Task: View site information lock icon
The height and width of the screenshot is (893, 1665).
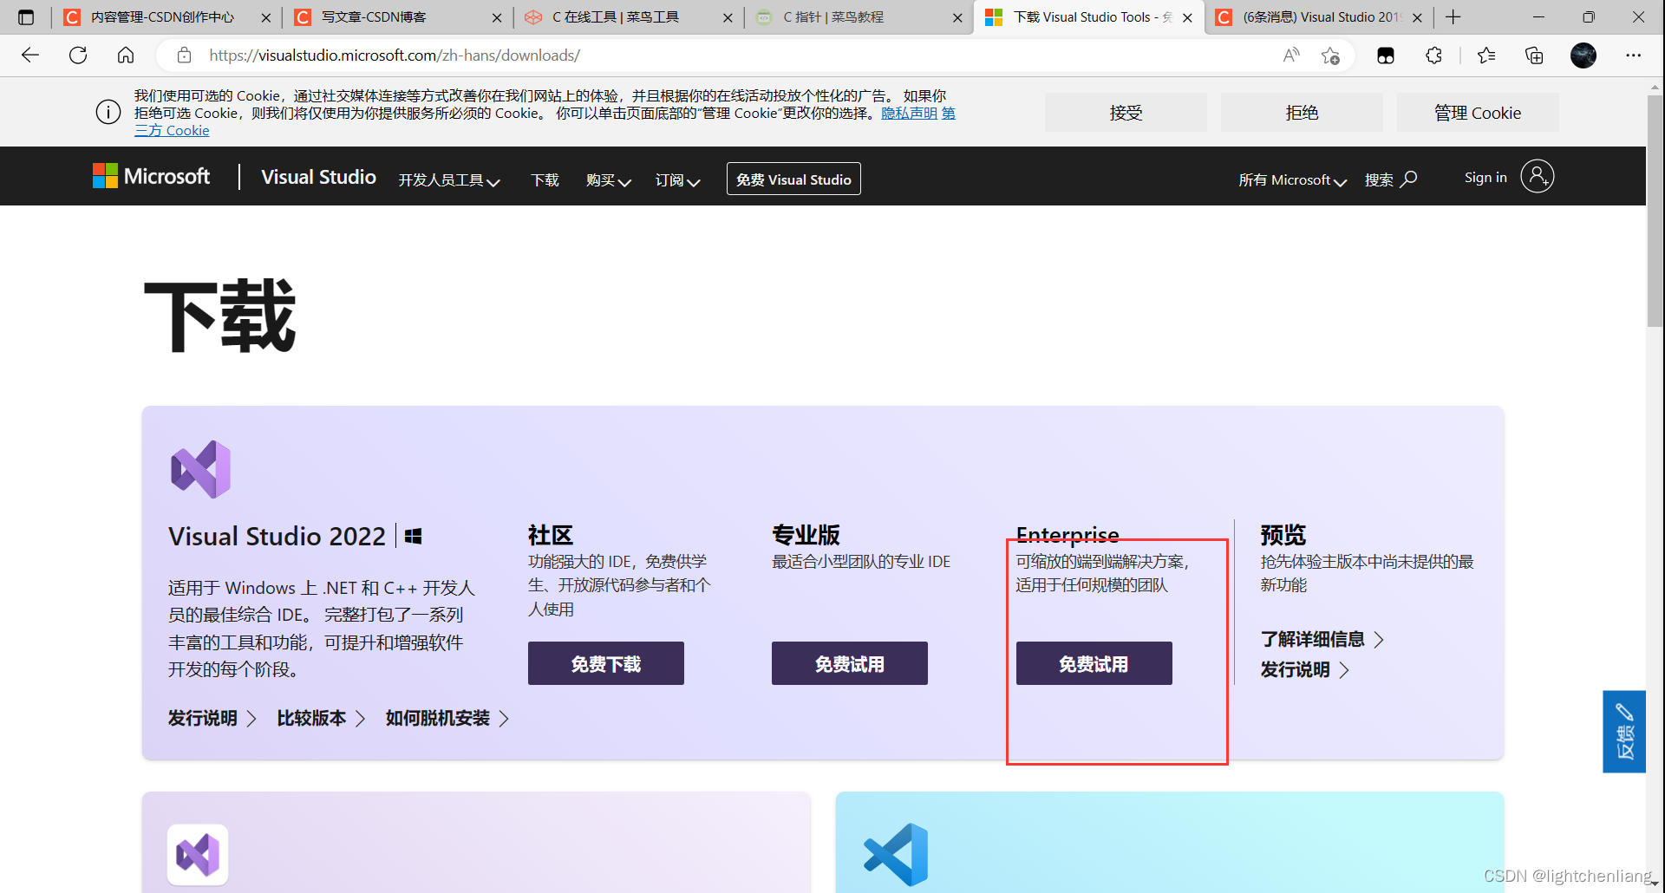Action: [x=184, y=55]
